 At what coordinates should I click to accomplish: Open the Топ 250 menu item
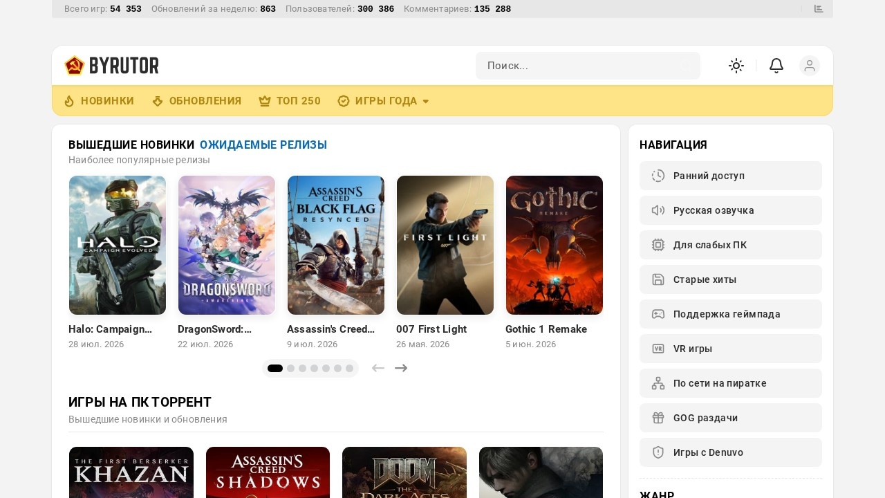290,101
